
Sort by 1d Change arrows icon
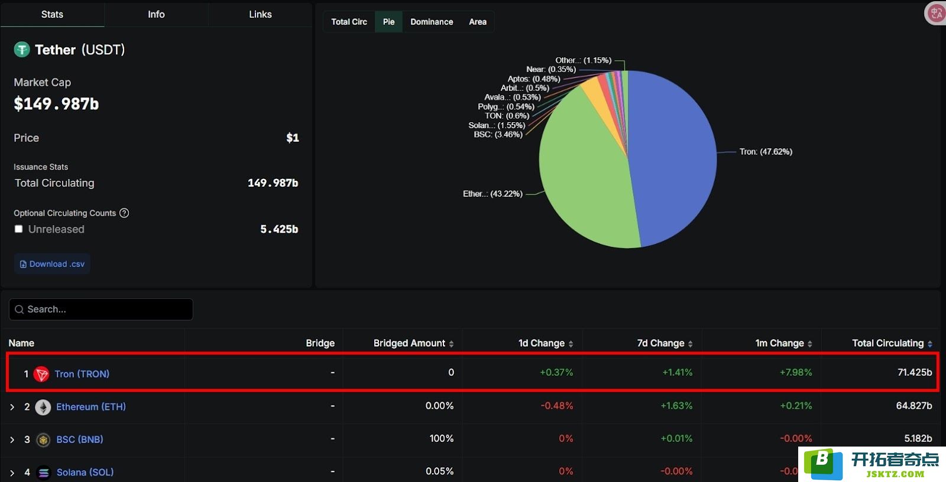pyautogui.click(x=571, y=344)
